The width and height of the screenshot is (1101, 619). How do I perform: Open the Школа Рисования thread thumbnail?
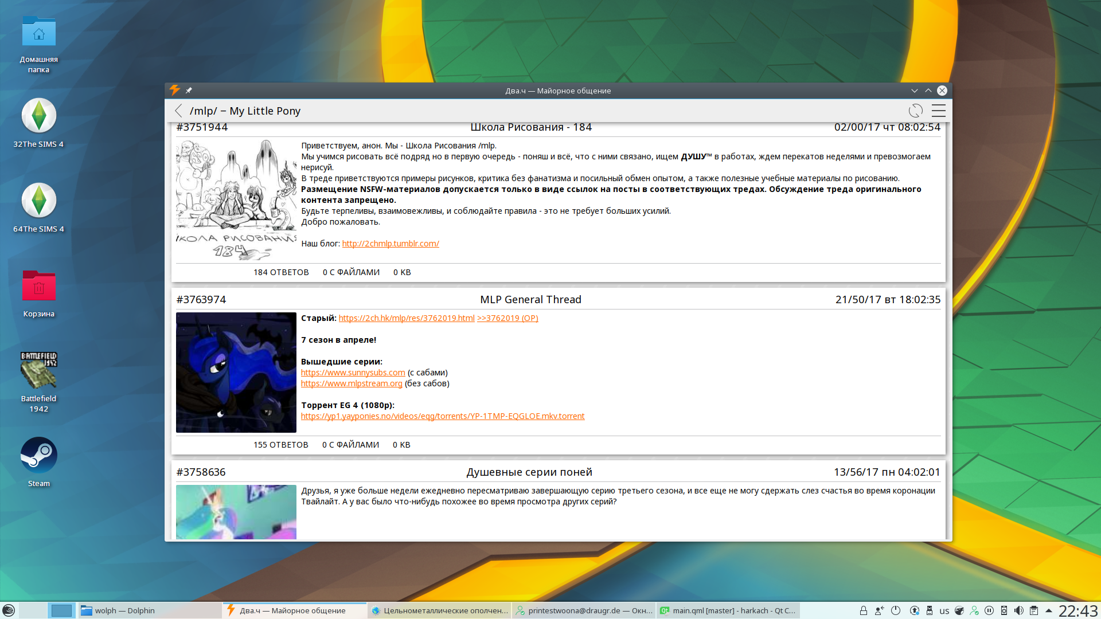tap(236, 200)
